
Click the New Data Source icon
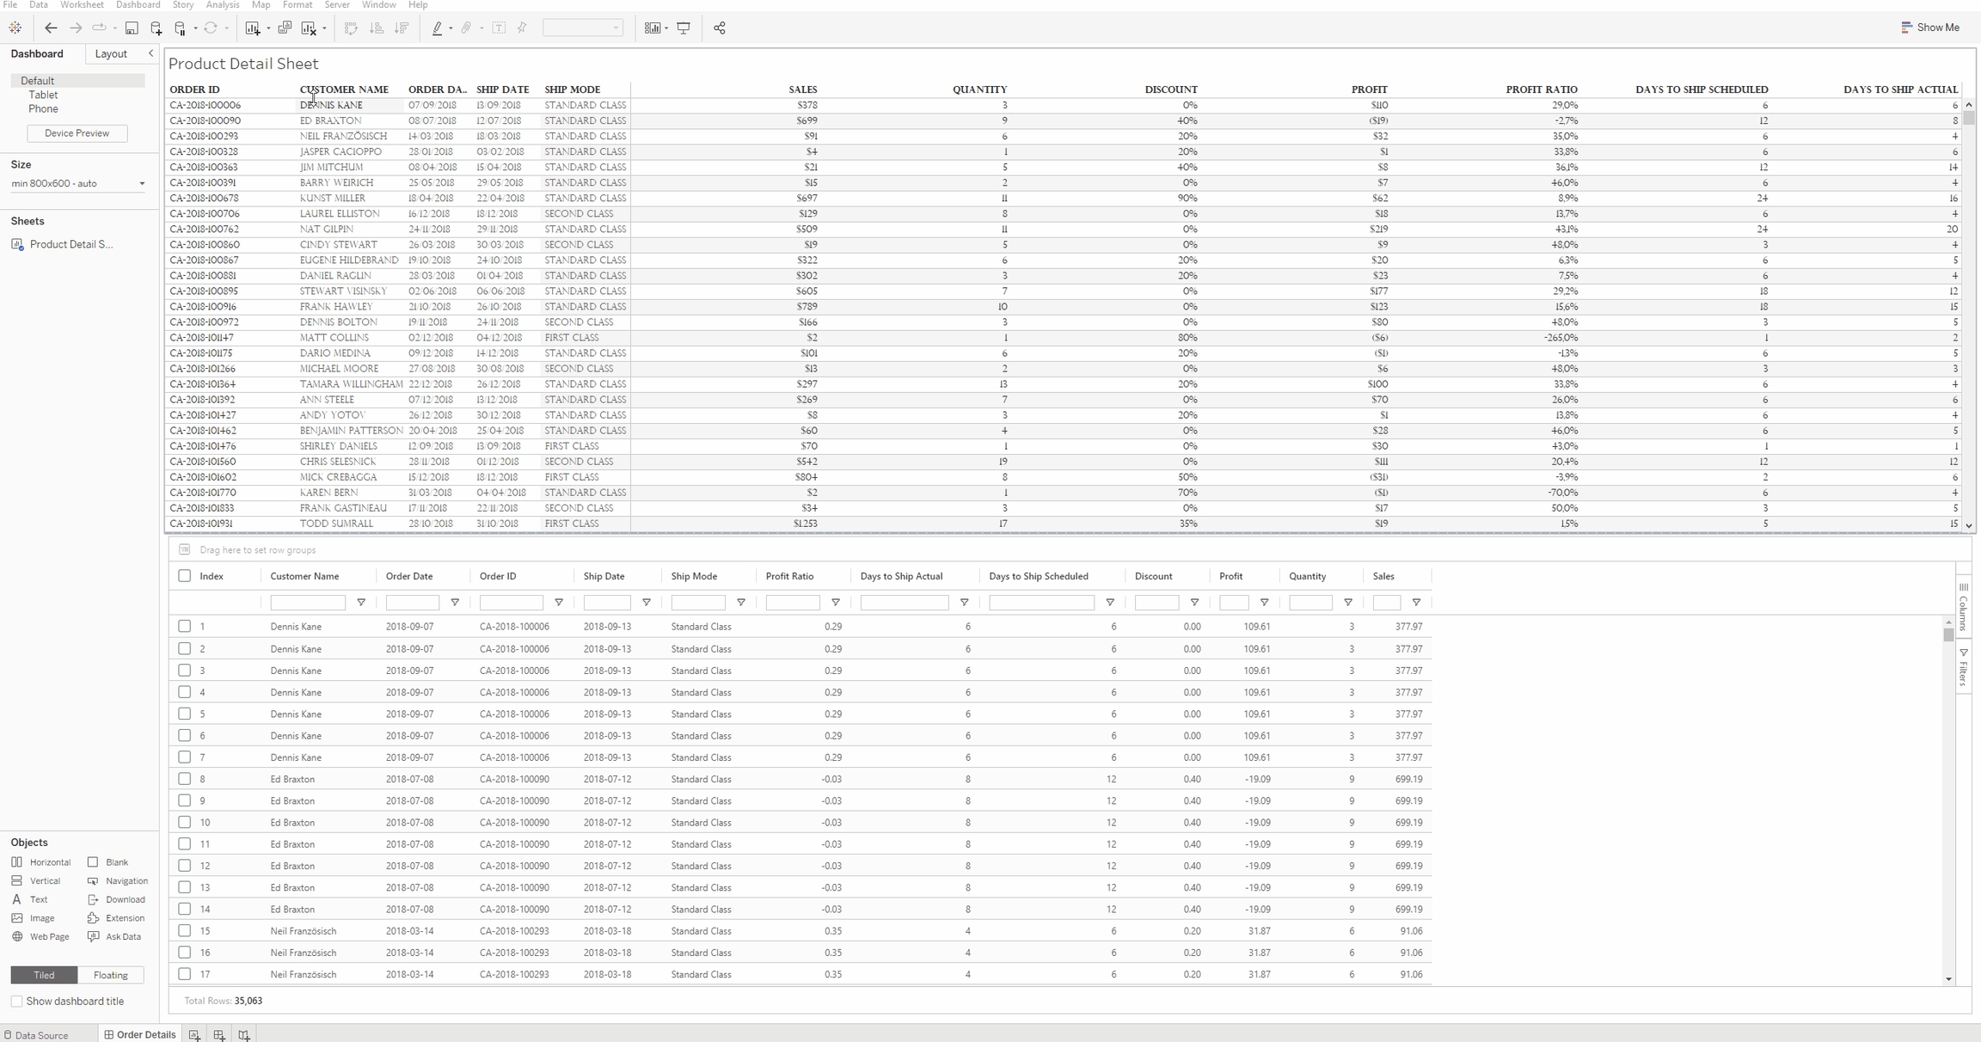(156, 28)
